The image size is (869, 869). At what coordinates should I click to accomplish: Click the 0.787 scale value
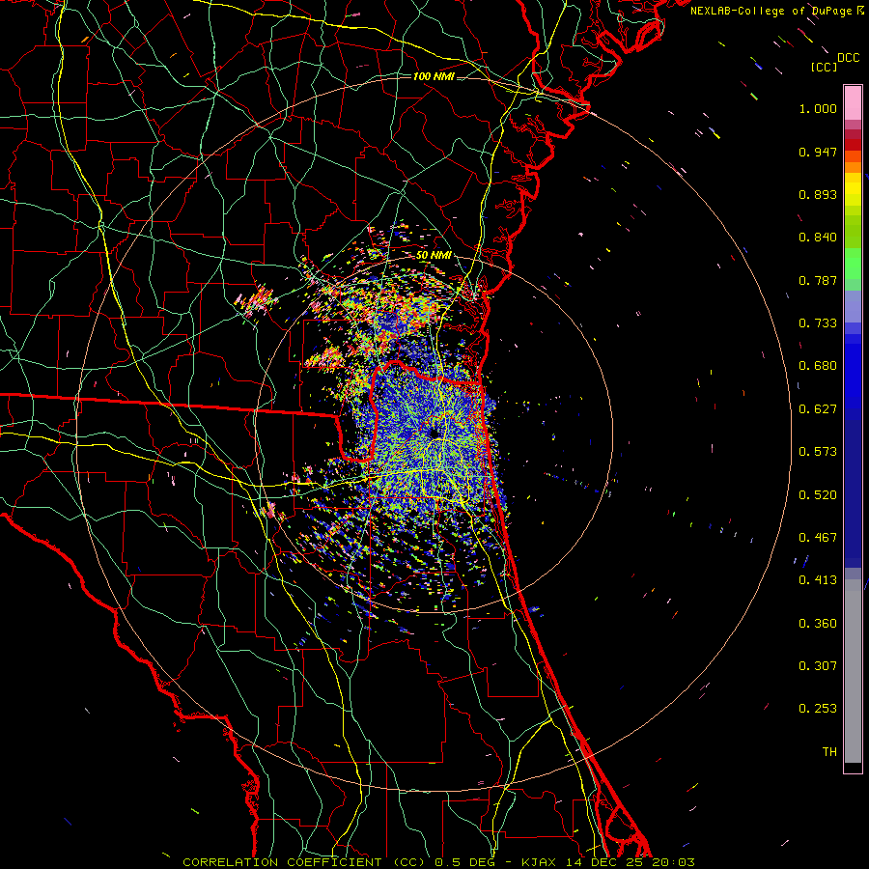[x=818, y=280]
